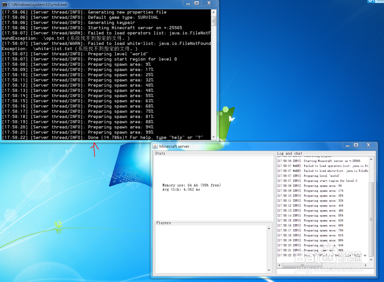
Task: Click the server command input field
Action: point(326,272)
